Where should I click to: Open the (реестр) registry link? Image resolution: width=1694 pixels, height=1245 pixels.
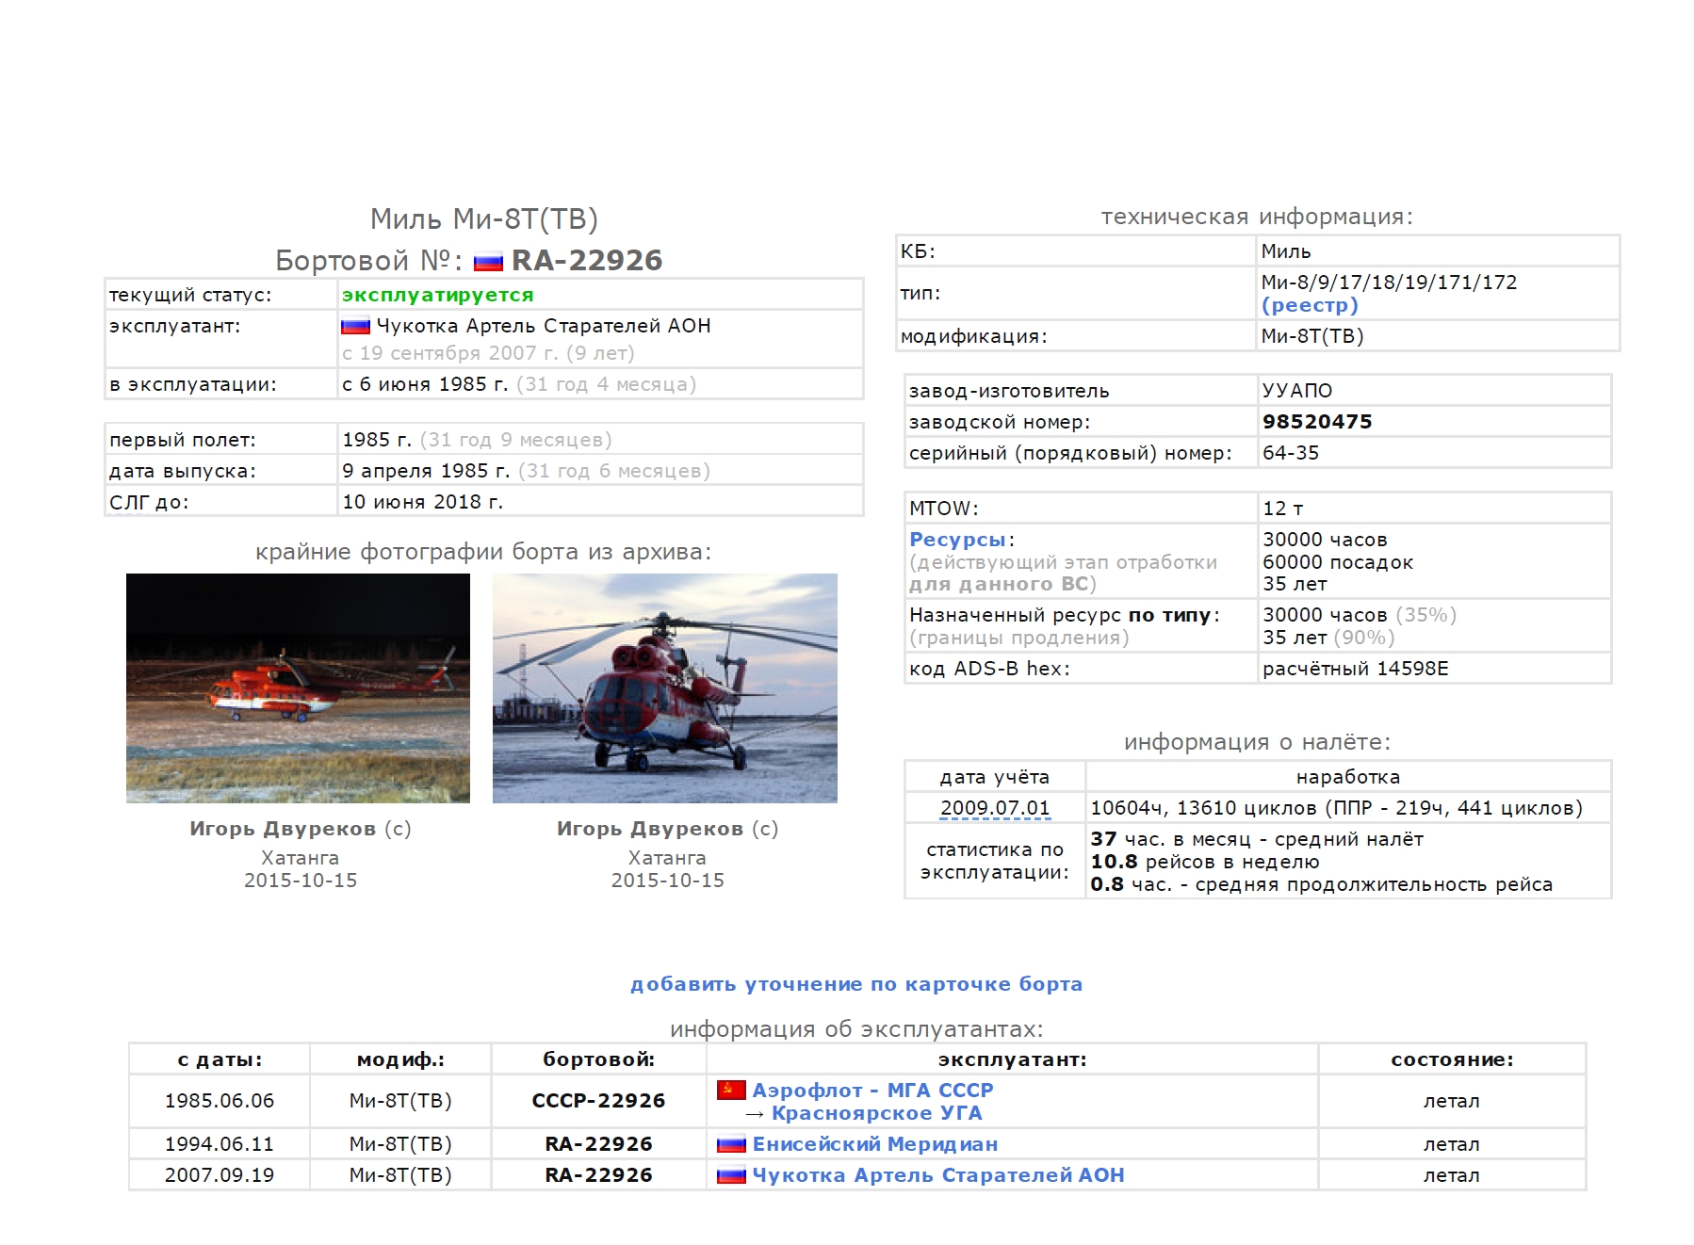(x=1310, y=305)
